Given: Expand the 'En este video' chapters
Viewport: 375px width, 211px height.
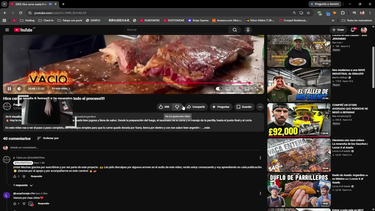Looking at the screenshot, I should tap(61, 89).
